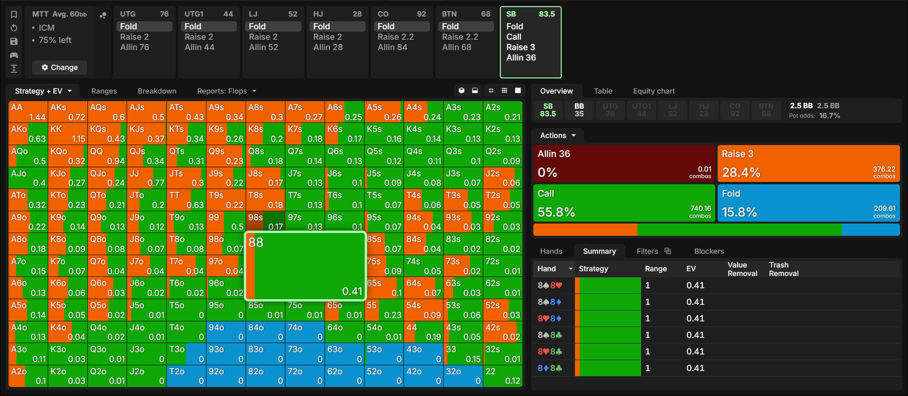Choose Allin 36 in the SB action box
This screenshot has height=396, width=908.
pos(521,58)
